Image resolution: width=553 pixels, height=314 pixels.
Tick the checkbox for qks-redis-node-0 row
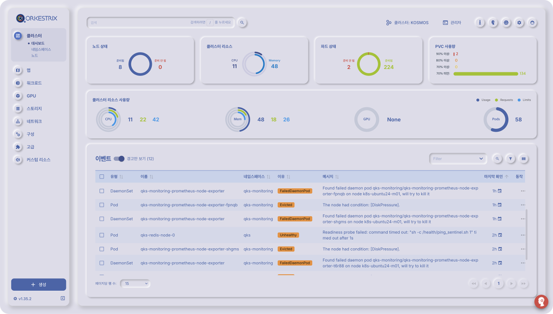click(102, 235)
